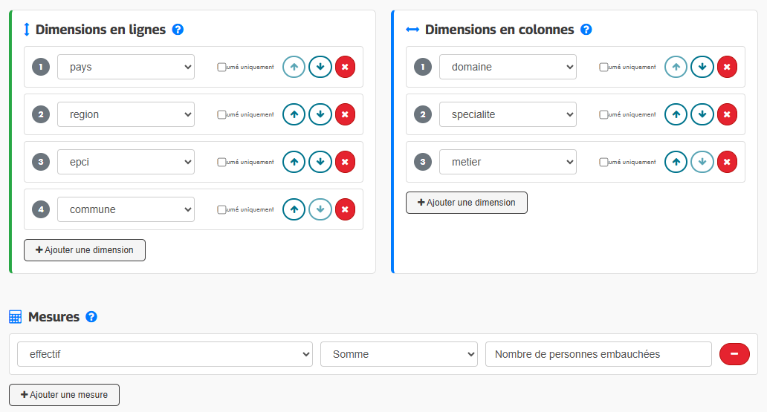Remove the commune row dimension

pyautogui.click(x=345, y=209)
